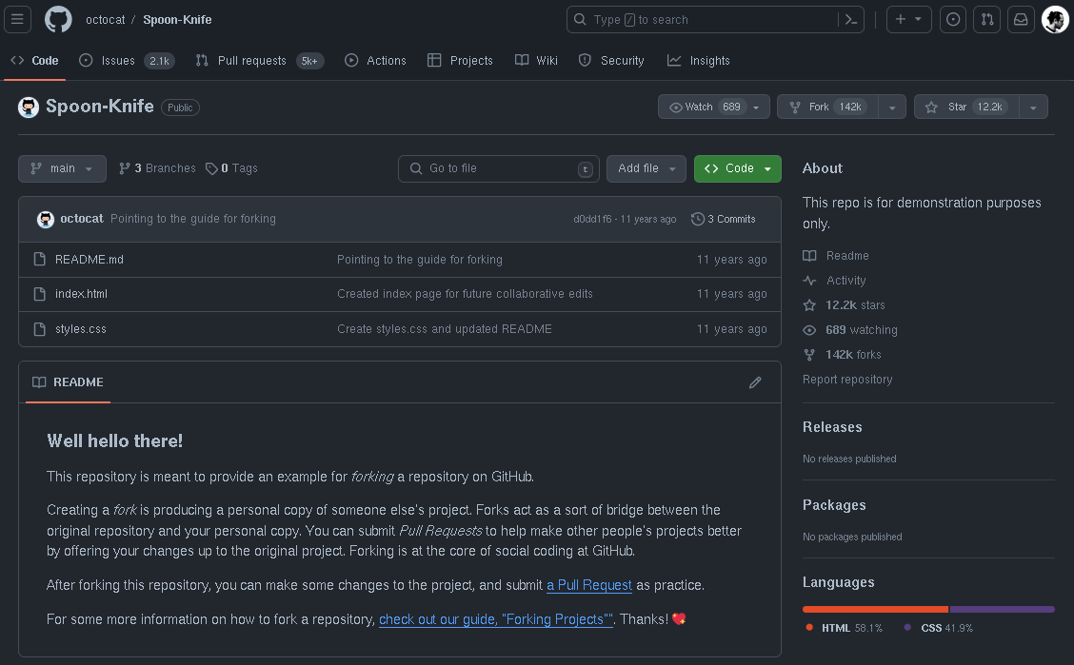Open the hamburger navigation menu
Viewport: 1074px width, 665px height.
pyautogui.click(x=19, y=19)
